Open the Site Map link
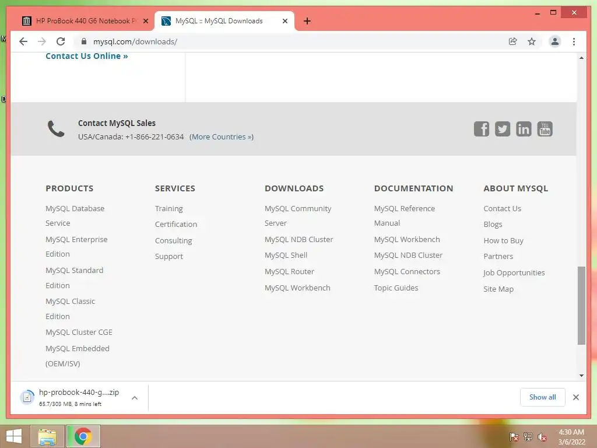This screenshot has height=448, width=597. point(498,289)
